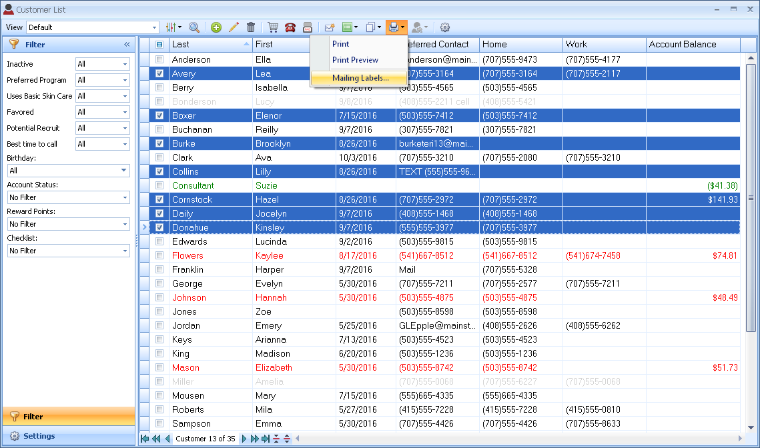Delete customer using the trash can icon
The height and width of the screenshot is (448, 760).
[251, 27]
